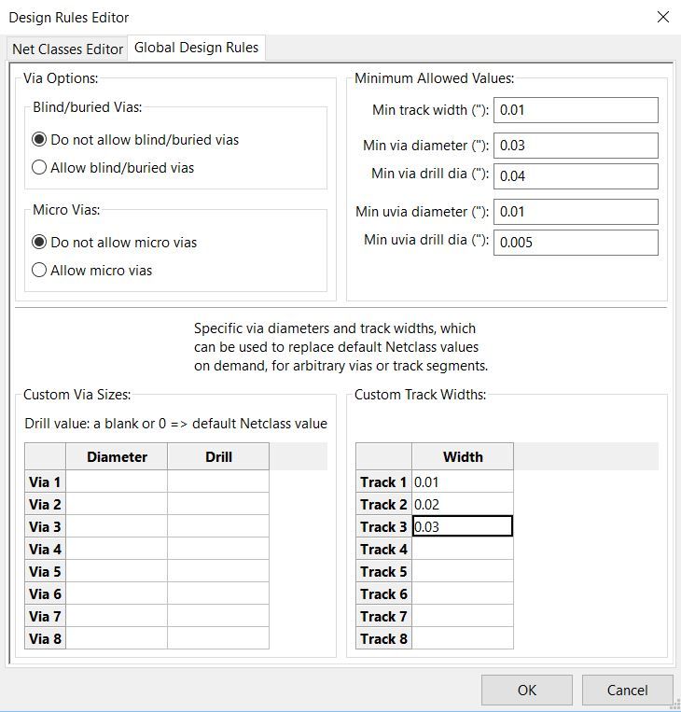
Task: Choose Allow blind/buried vias option
Action: [x=113, y=168]
